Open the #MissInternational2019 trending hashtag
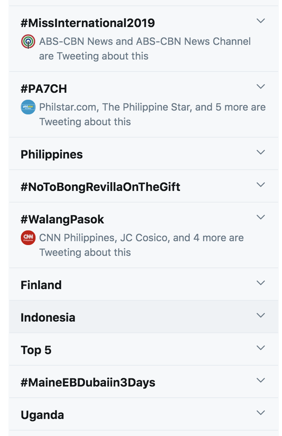 coord(88,23)
